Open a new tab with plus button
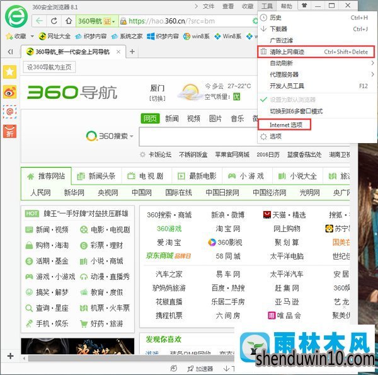This screenshot has width=378, height=375. pyautogui.click(x=132, y=52)
